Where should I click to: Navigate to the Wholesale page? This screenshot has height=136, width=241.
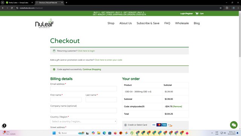point(182,23)
